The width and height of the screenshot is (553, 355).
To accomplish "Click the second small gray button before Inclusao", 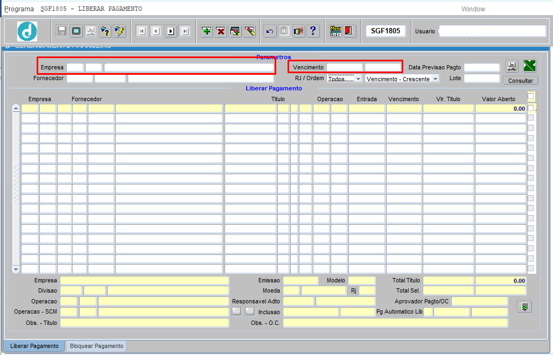I will click(x=250, y=311).
